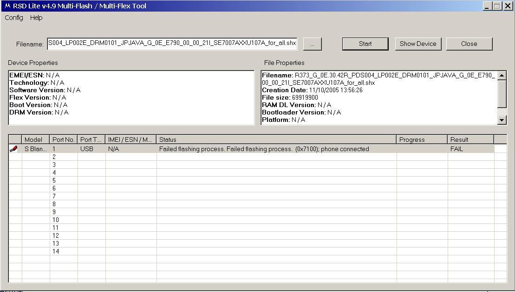This screenshot has width=515, height=292.
Task: Click the Motorola logo icon in title bar
Action: pos(7,6)
